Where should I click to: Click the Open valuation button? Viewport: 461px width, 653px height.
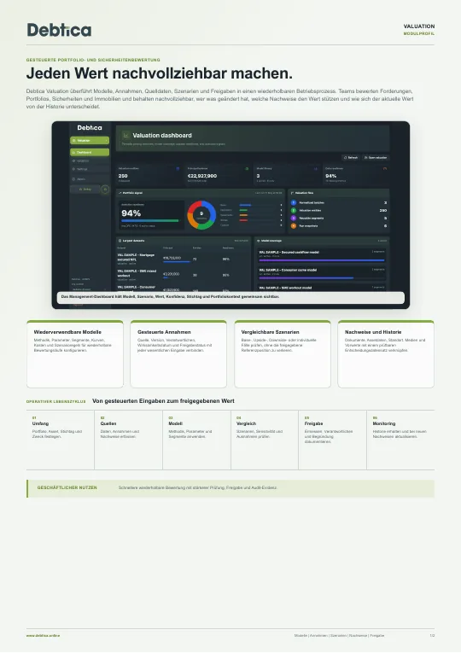point(376,158)
